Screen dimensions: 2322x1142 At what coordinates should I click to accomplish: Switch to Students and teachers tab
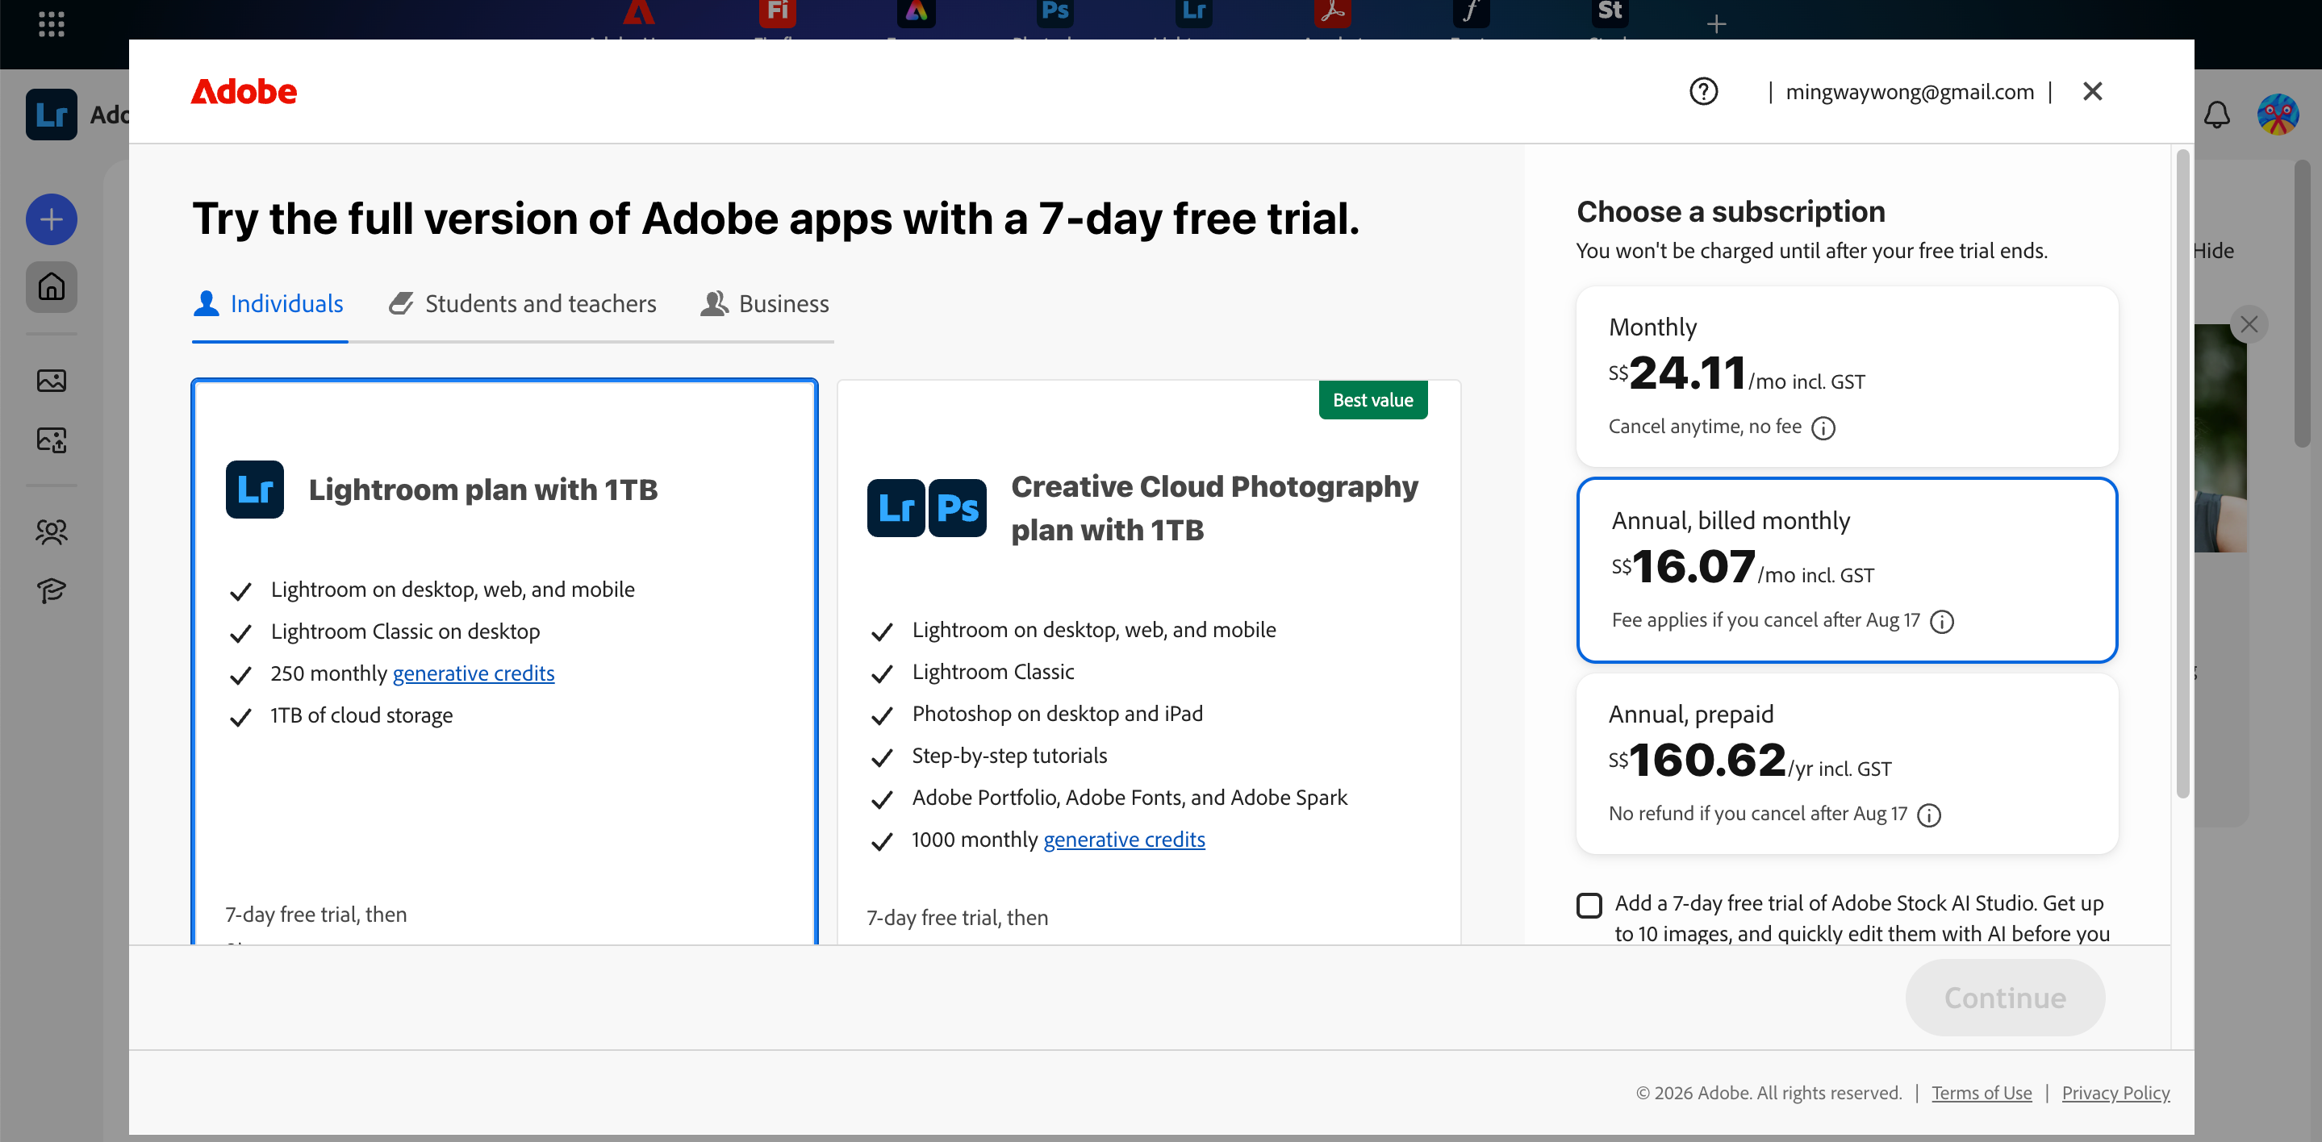(523, 304)
